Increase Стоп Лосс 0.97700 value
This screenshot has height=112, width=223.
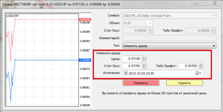[x=144, y=65]
